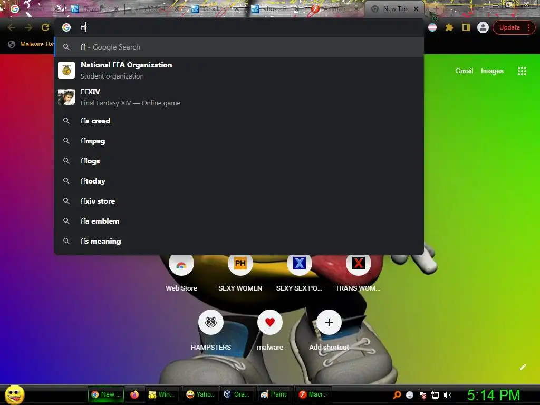The width and height of the screenshot is (540, 405).
Task: Open Chrome three-dot menu
Action: 528,27
